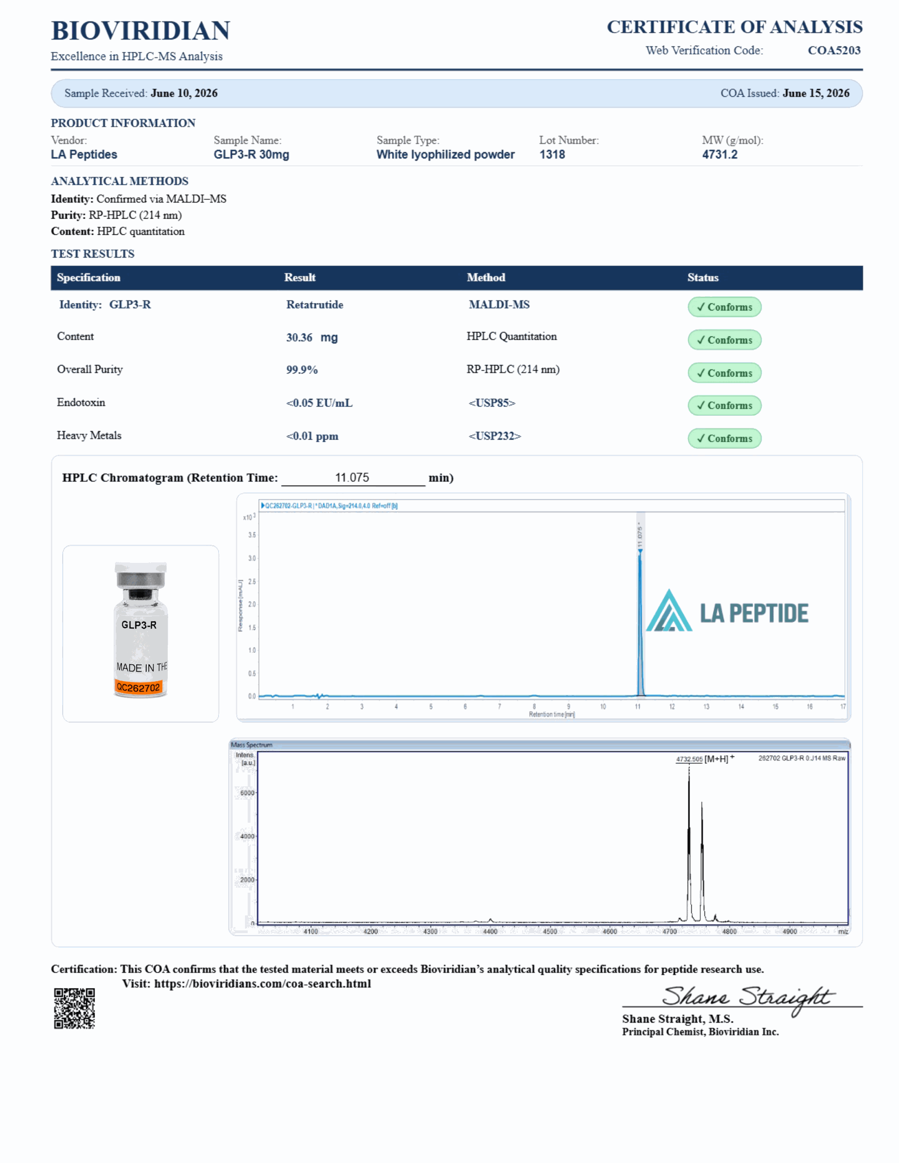Select the endotoxin result '<0.05 EU/mL'
The height and width of the screenshot is (1163, 899).
tap(319, 403)
